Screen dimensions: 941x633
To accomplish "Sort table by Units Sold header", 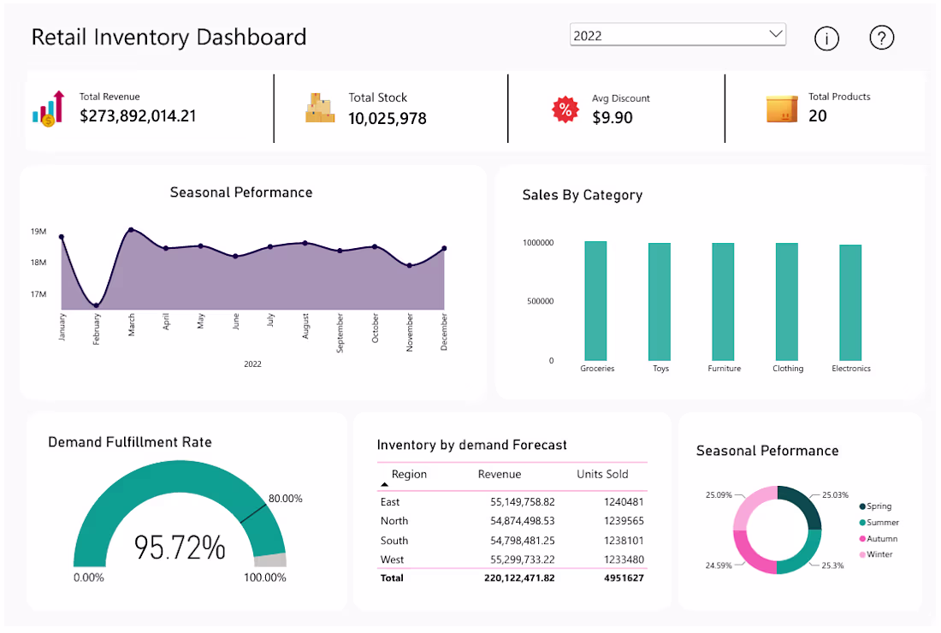I will coord(602,474).
